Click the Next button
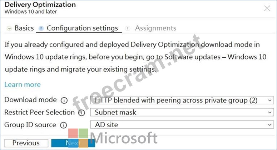This screenshot has height=150, width=277. click(73, 143)
